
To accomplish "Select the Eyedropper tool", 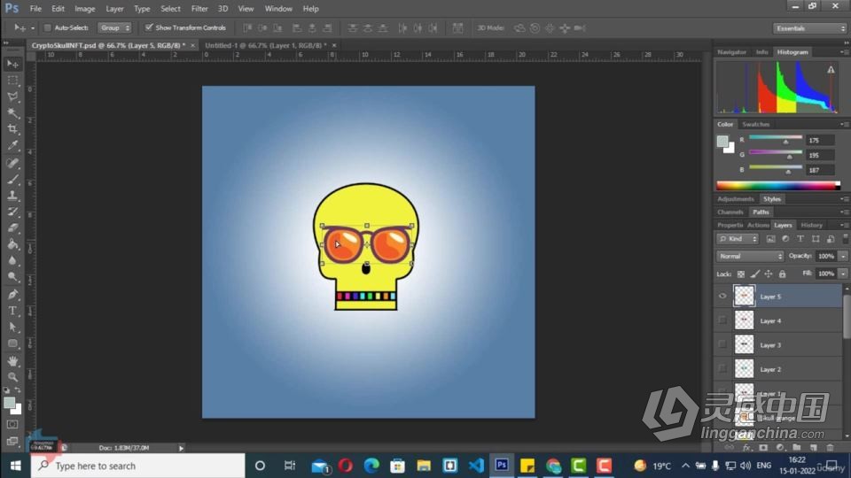I will [12, 145].
